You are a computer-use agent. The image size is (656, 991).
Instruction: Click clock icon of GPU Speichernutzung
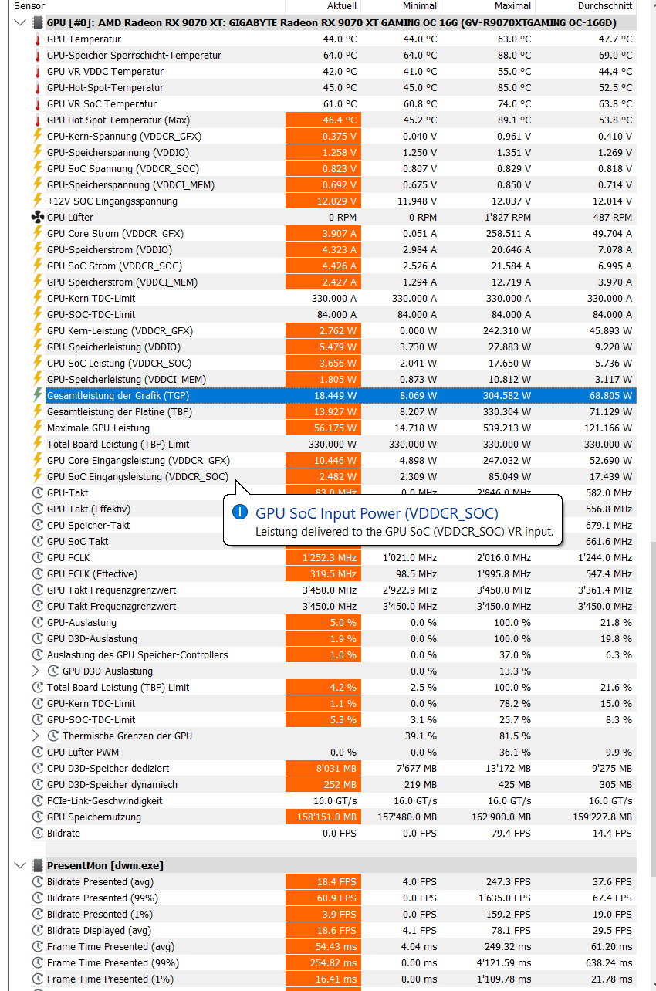point(37,817)
